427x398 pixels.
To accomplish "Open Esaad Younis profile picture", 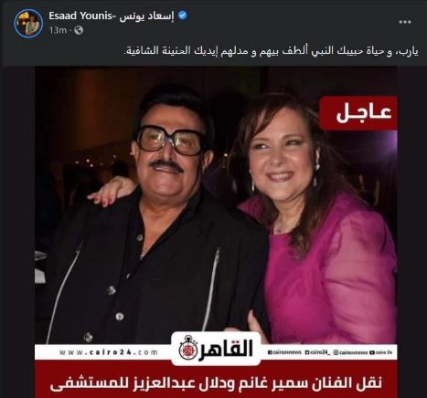I will 28,23.
